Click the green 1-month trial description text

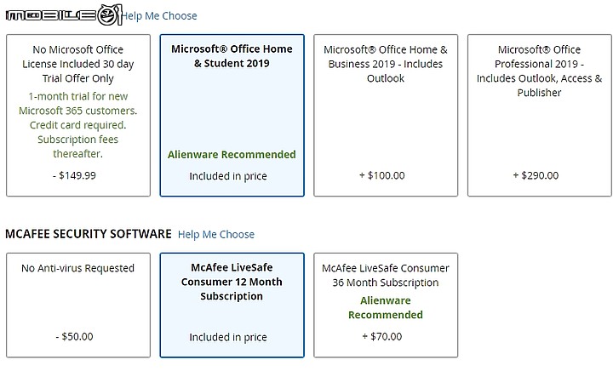point(78,125)
